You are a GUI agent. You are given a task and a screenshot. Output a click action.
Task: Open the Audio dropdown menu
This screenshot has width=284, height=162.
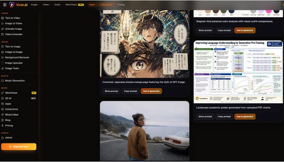[x=58, y=5]
